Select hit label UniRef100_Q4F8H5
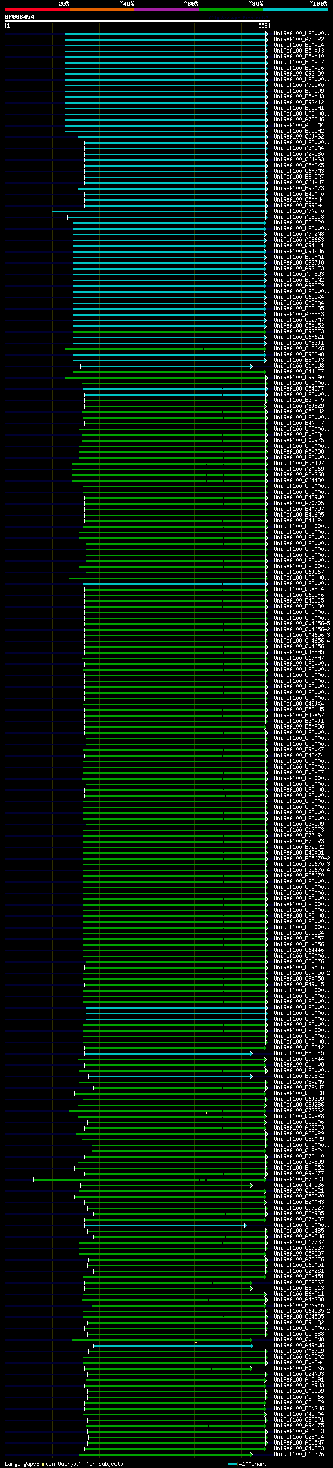Viewport: 333px width, 1468px height. pos(299,653)
